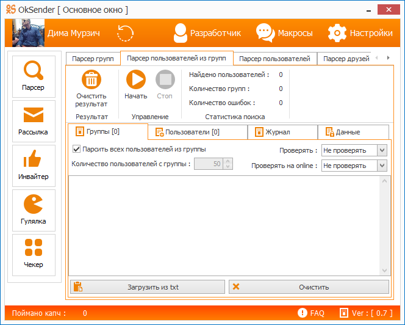
Task: Click inside the groups list text area
Action: click(224, 225)
